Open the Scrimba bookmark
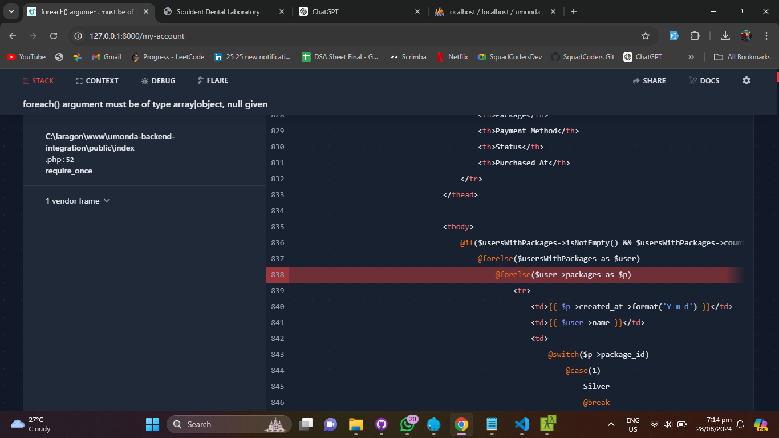 pyautogui.click(x=408, y=57)
